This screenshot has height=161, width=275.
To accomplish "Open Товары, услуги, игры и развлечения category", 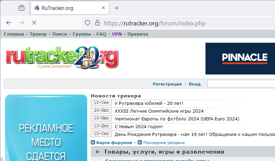I will coord(164,152).
